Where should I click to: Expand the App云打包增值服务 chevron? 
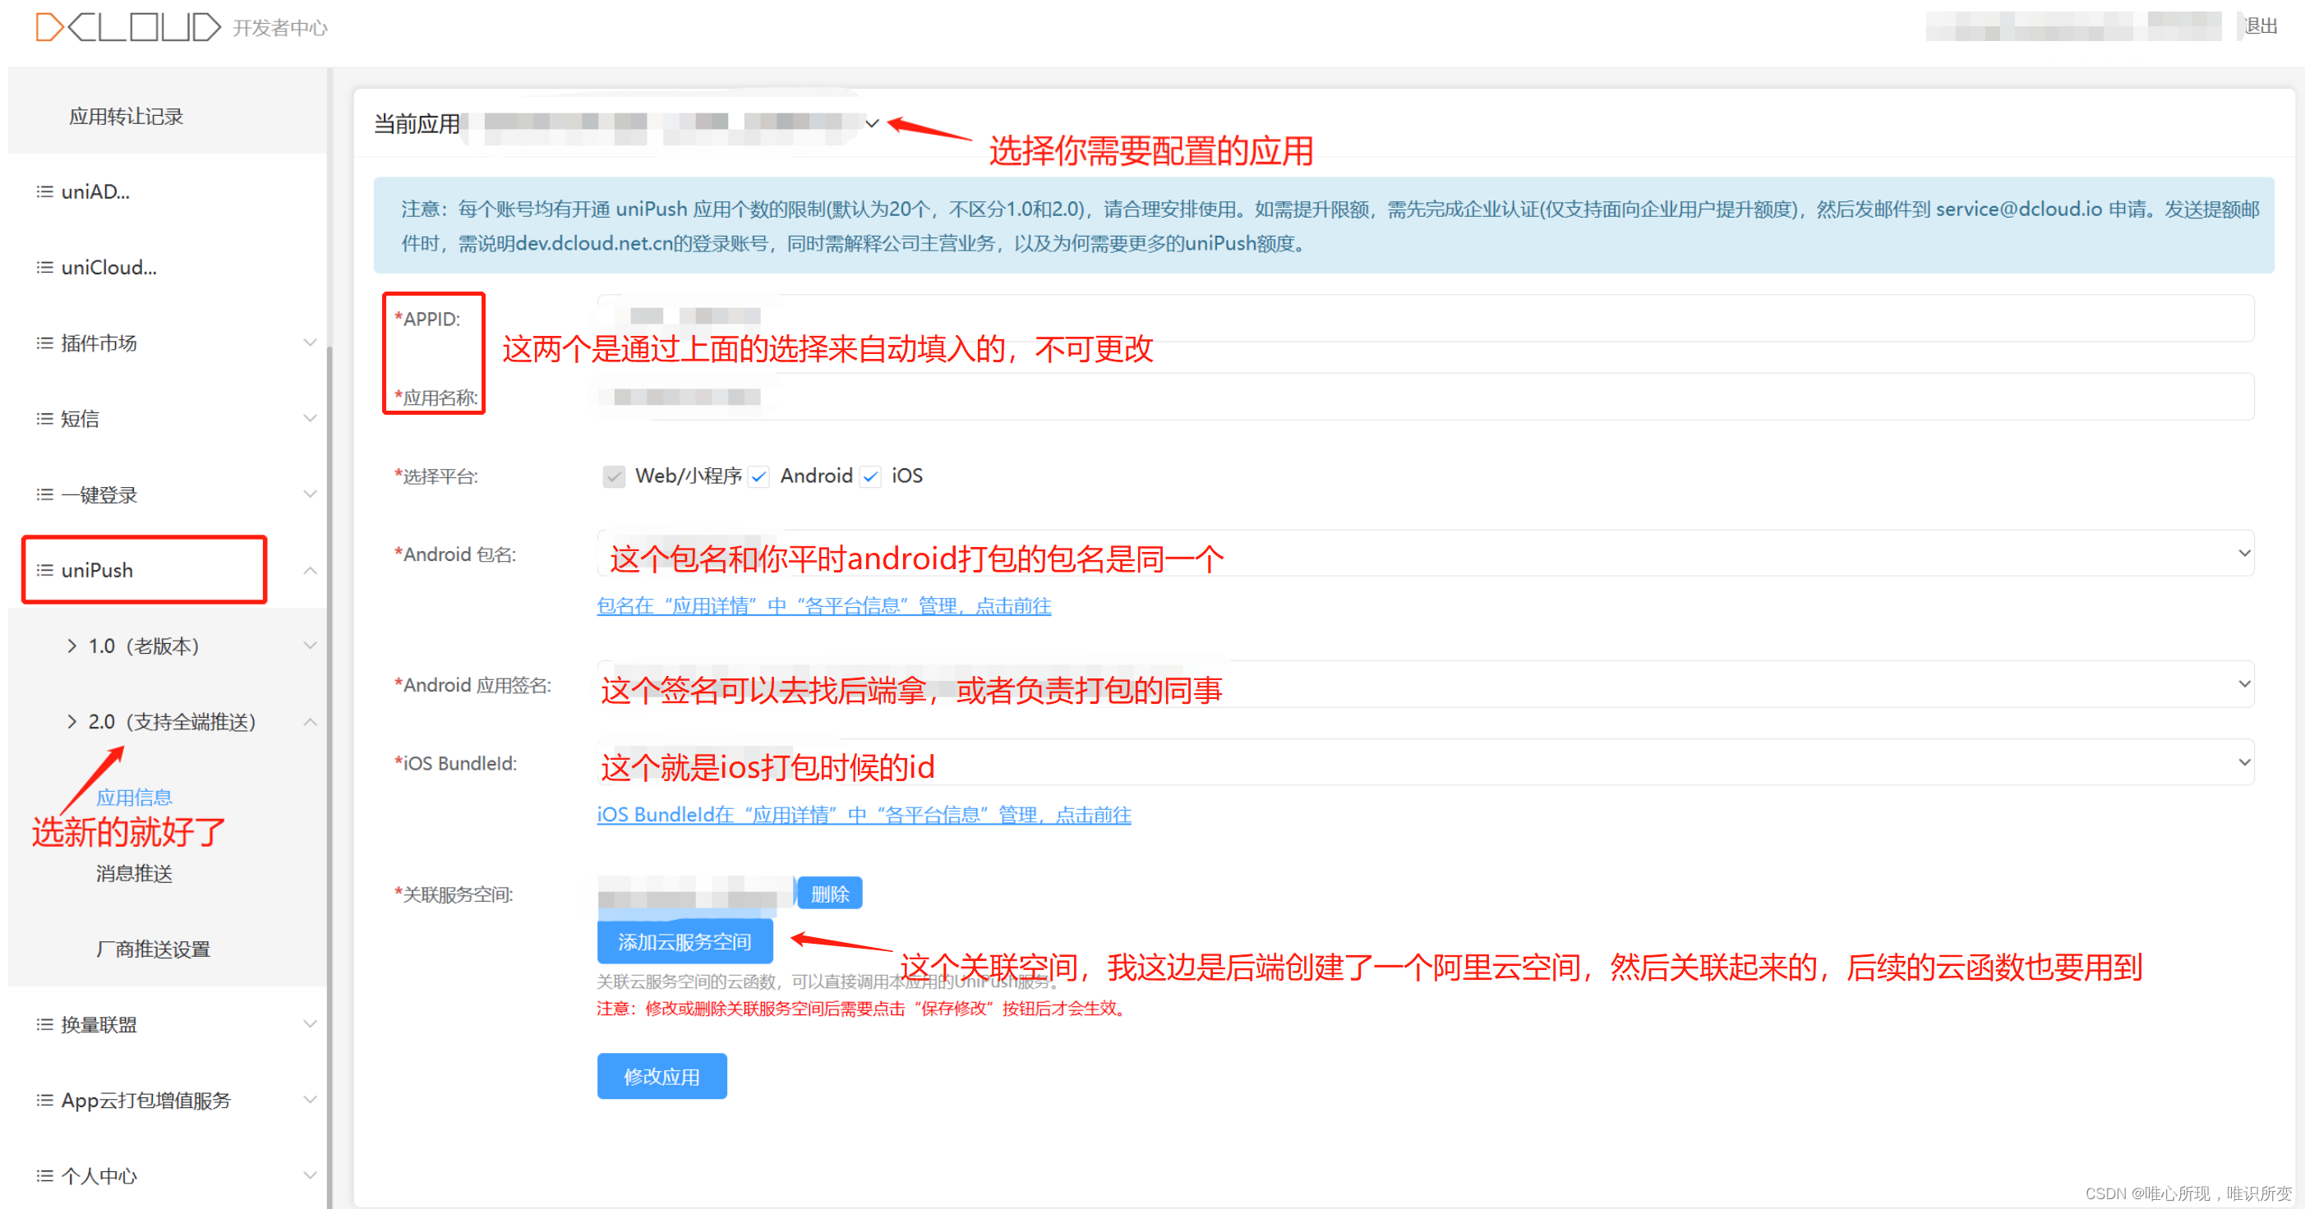pyautogui.click(x=311, y=1100)
